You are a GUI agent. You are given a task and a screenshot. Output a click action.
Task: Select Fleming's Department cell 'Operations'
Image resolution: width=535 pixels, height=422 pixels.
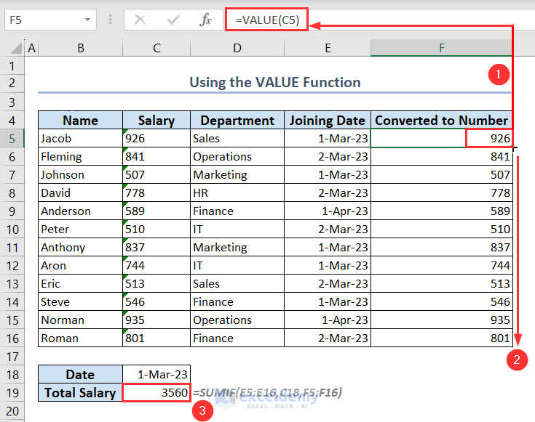click(237, 156)
